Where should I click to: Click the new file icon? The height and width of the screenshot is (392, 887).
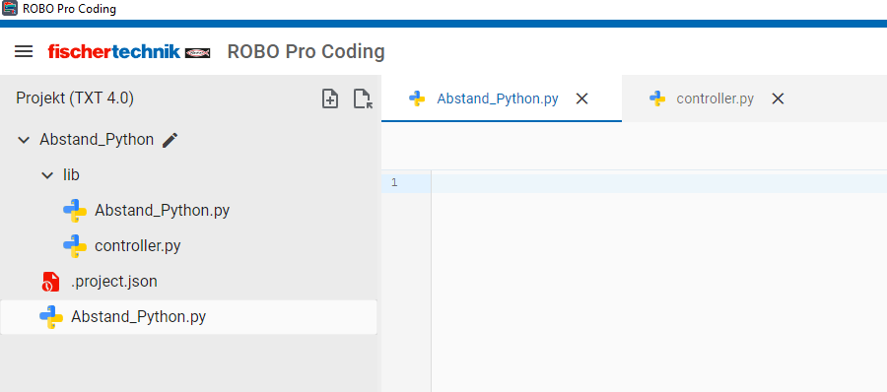[330, 99]
